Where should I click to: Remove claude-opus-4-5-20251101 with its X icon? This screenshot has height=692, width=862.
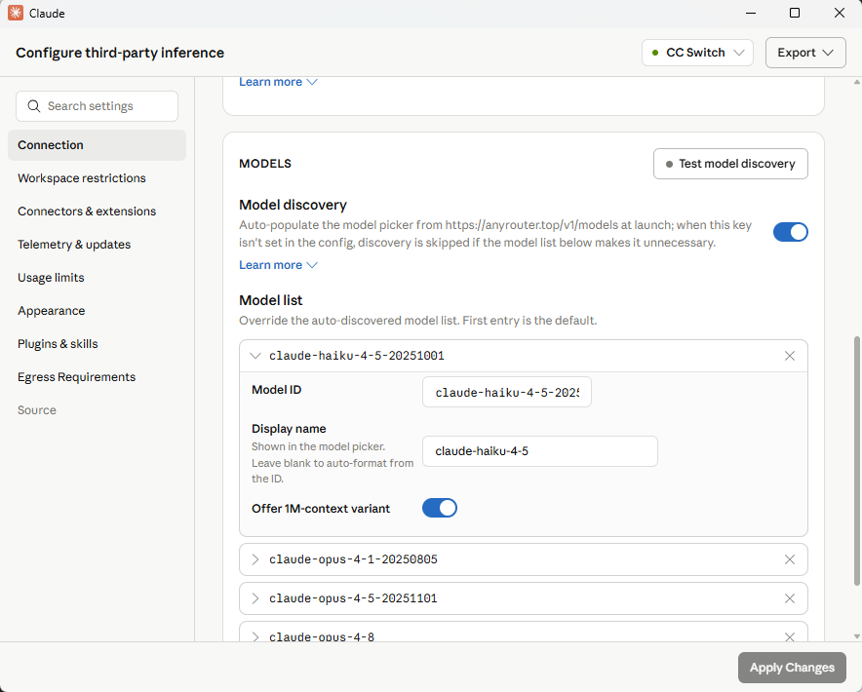(790, 598)
